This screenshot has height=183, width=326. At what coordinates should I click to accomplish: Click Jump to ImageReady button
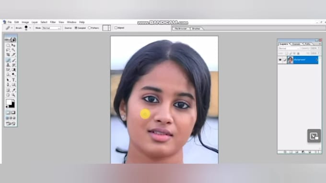(x=11, y=123)
